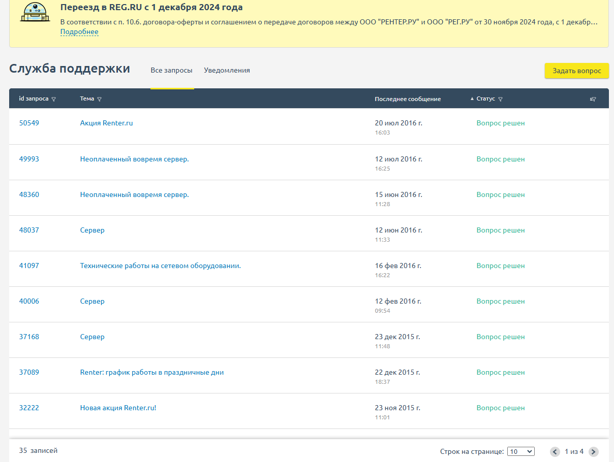
Task: Open request id 50549
Action: pos(29,123)
